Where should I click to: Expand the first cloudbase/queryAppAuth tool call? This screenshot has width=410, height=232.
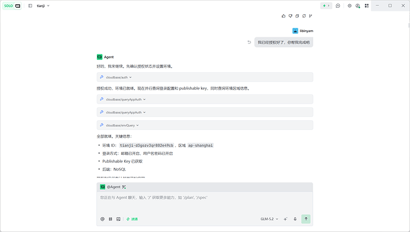[205, 100]
